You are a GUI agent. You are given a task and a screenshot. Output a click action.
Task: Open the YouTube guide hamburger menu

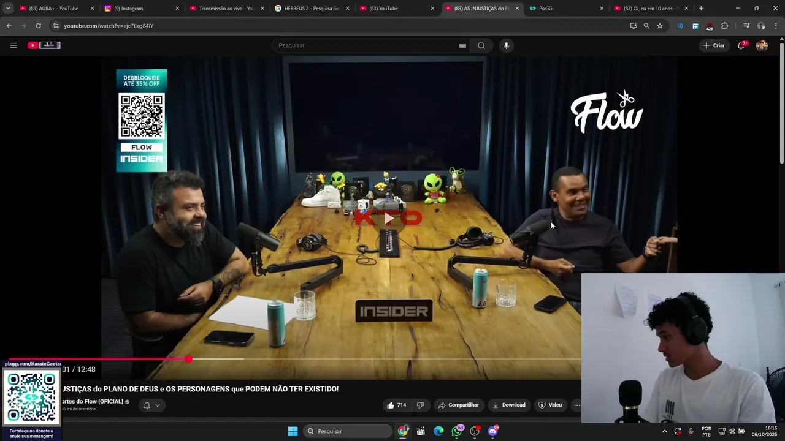pyautogui.click(x=13, y=45)
